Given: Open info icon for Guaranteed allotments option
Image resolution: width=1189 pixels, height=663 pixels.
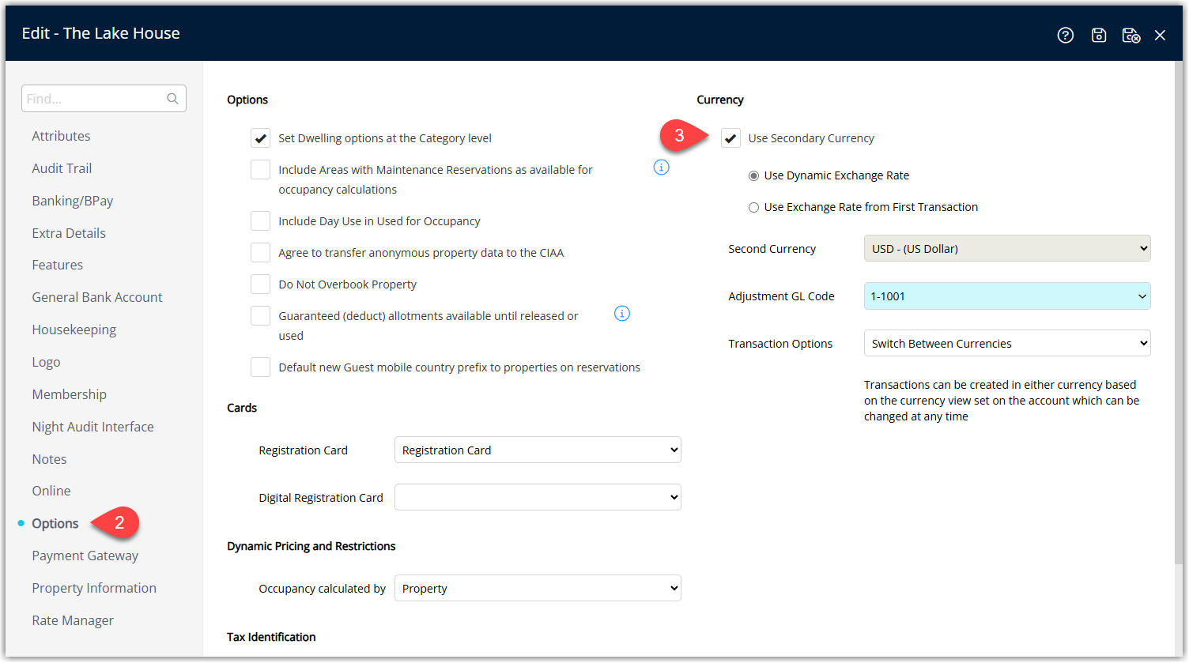Looking at the screenshot, I should (x=622, y=314).
